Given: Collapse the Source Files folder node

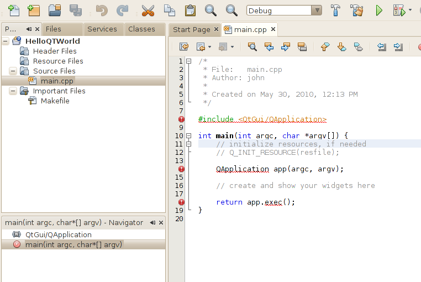Looking at the screenshot, I should (x=13, y=71).
